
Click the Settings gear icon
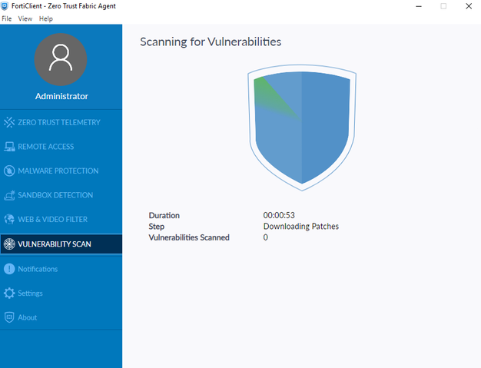9,293
